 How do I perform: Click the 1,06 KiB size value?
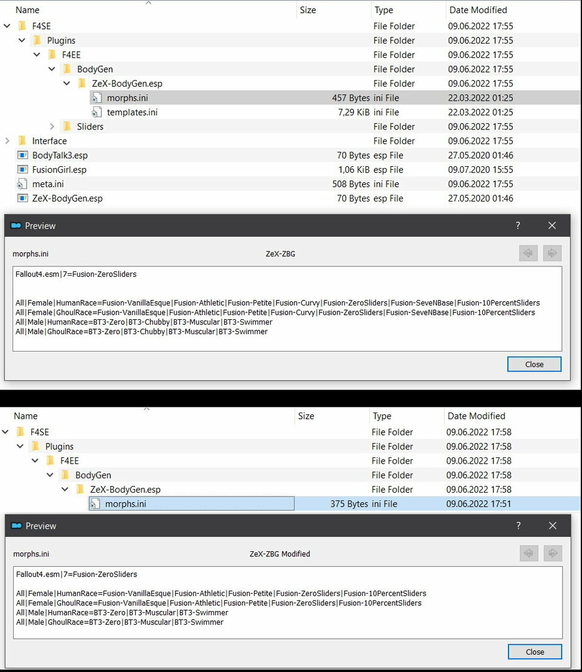pyautogui.click(x=354, y=170)
